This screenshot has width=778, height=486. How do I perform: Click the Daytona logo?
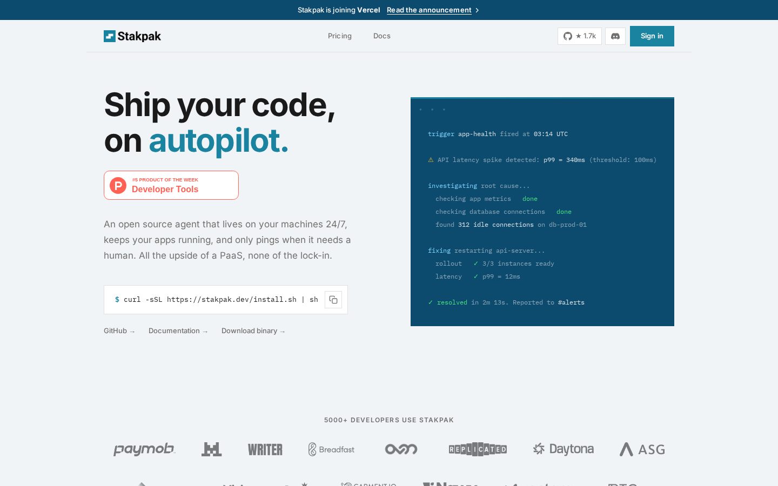coord(563,449)
